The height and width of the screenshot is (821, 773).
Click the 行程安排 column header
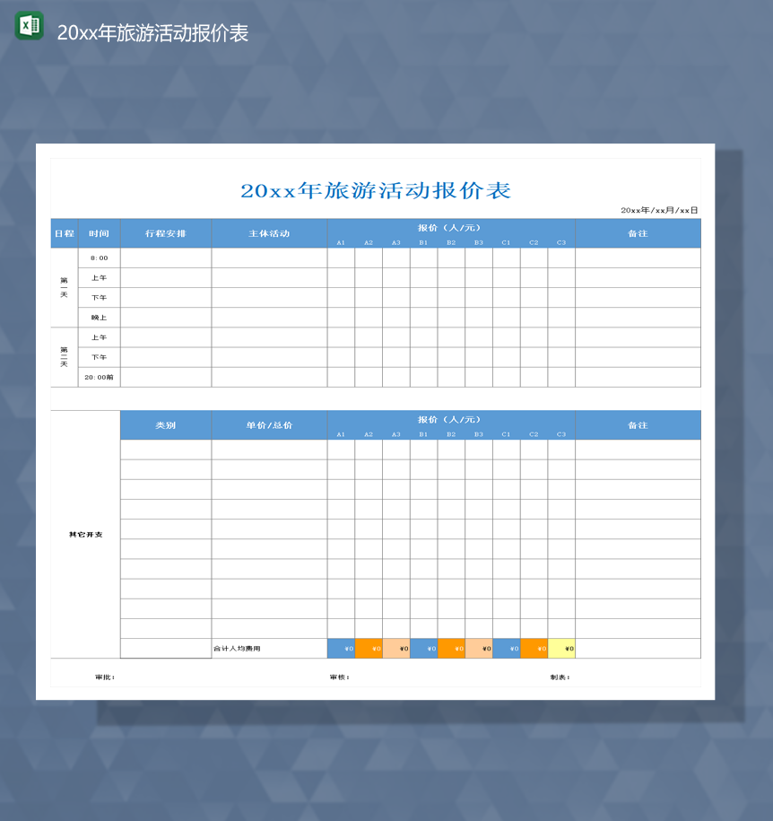(x=166, y=232)
